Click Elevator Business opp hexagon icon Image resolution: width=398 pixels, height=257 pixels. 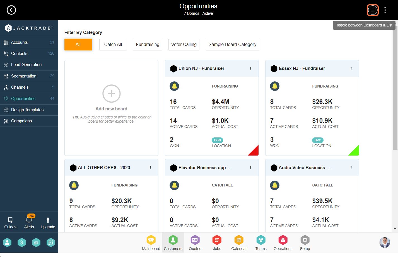pos(173,168)
